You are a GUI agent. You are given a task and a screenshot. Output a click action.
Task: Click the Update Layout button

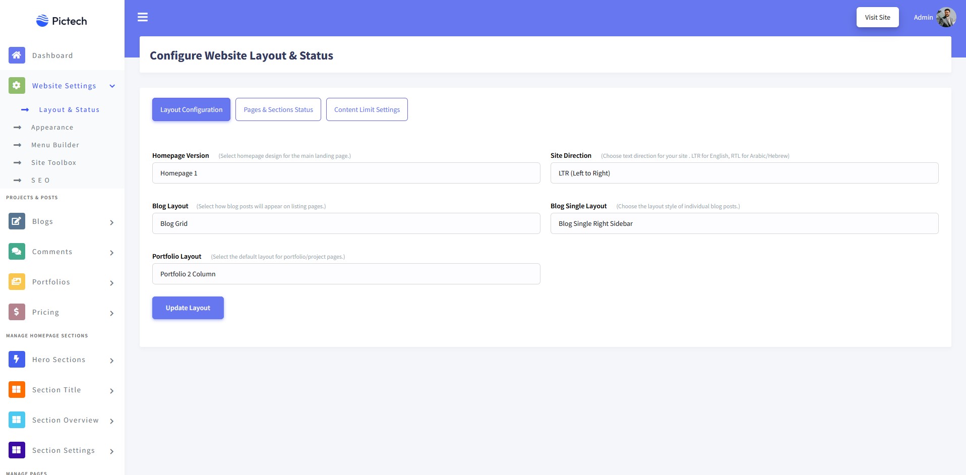click(x=188, y=308)
